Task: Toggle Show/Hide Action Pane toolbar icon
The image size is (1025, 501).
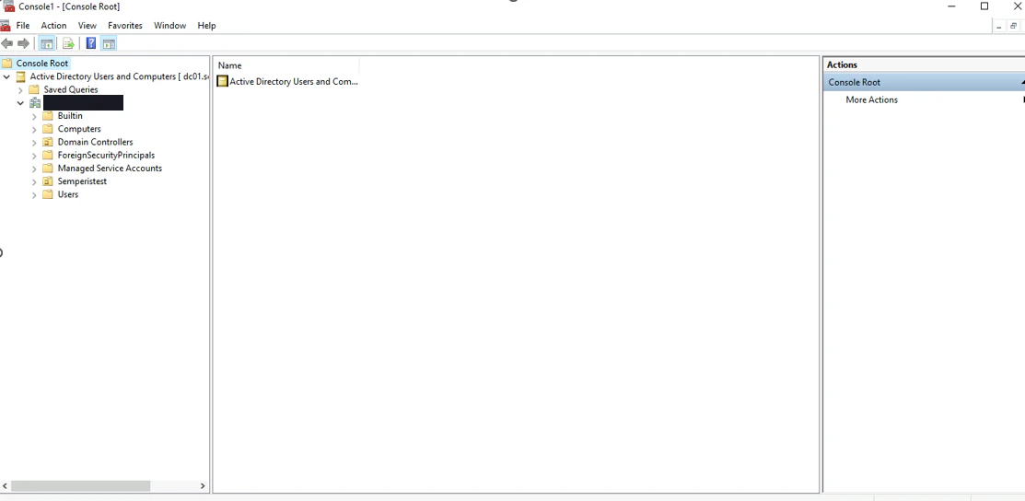Action: coord(109,44)
